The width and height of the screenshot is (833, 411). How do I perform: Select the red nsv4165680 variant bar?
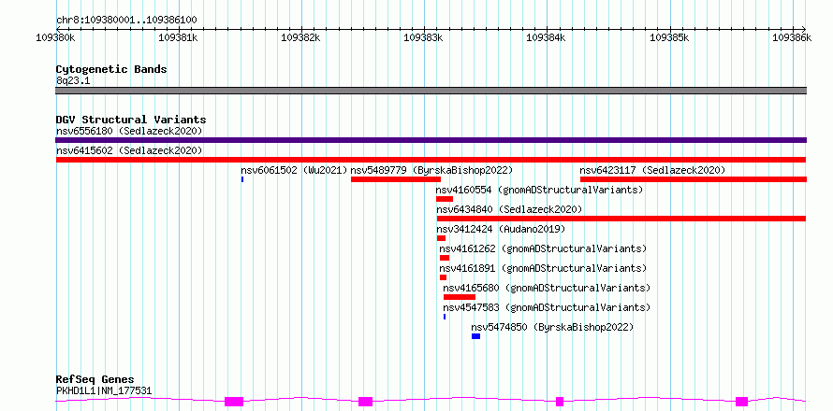click(x=460, y=297)
